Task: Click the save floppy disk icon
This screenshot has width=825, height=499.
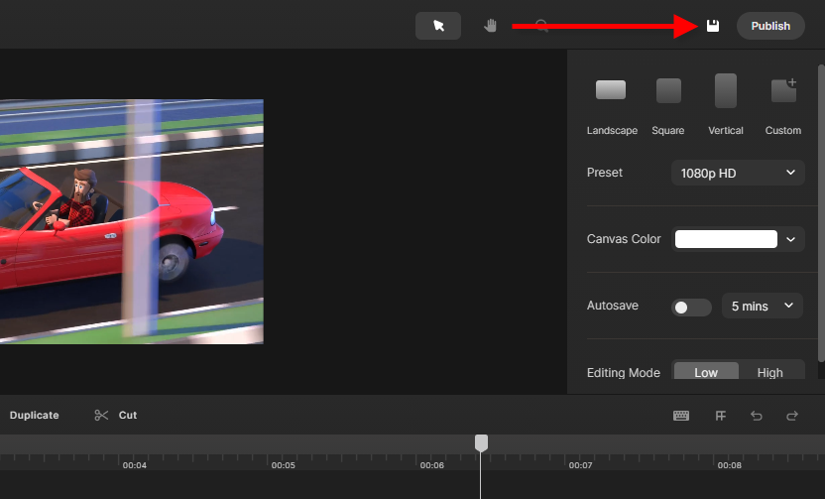Action: (x=712, y=26)
